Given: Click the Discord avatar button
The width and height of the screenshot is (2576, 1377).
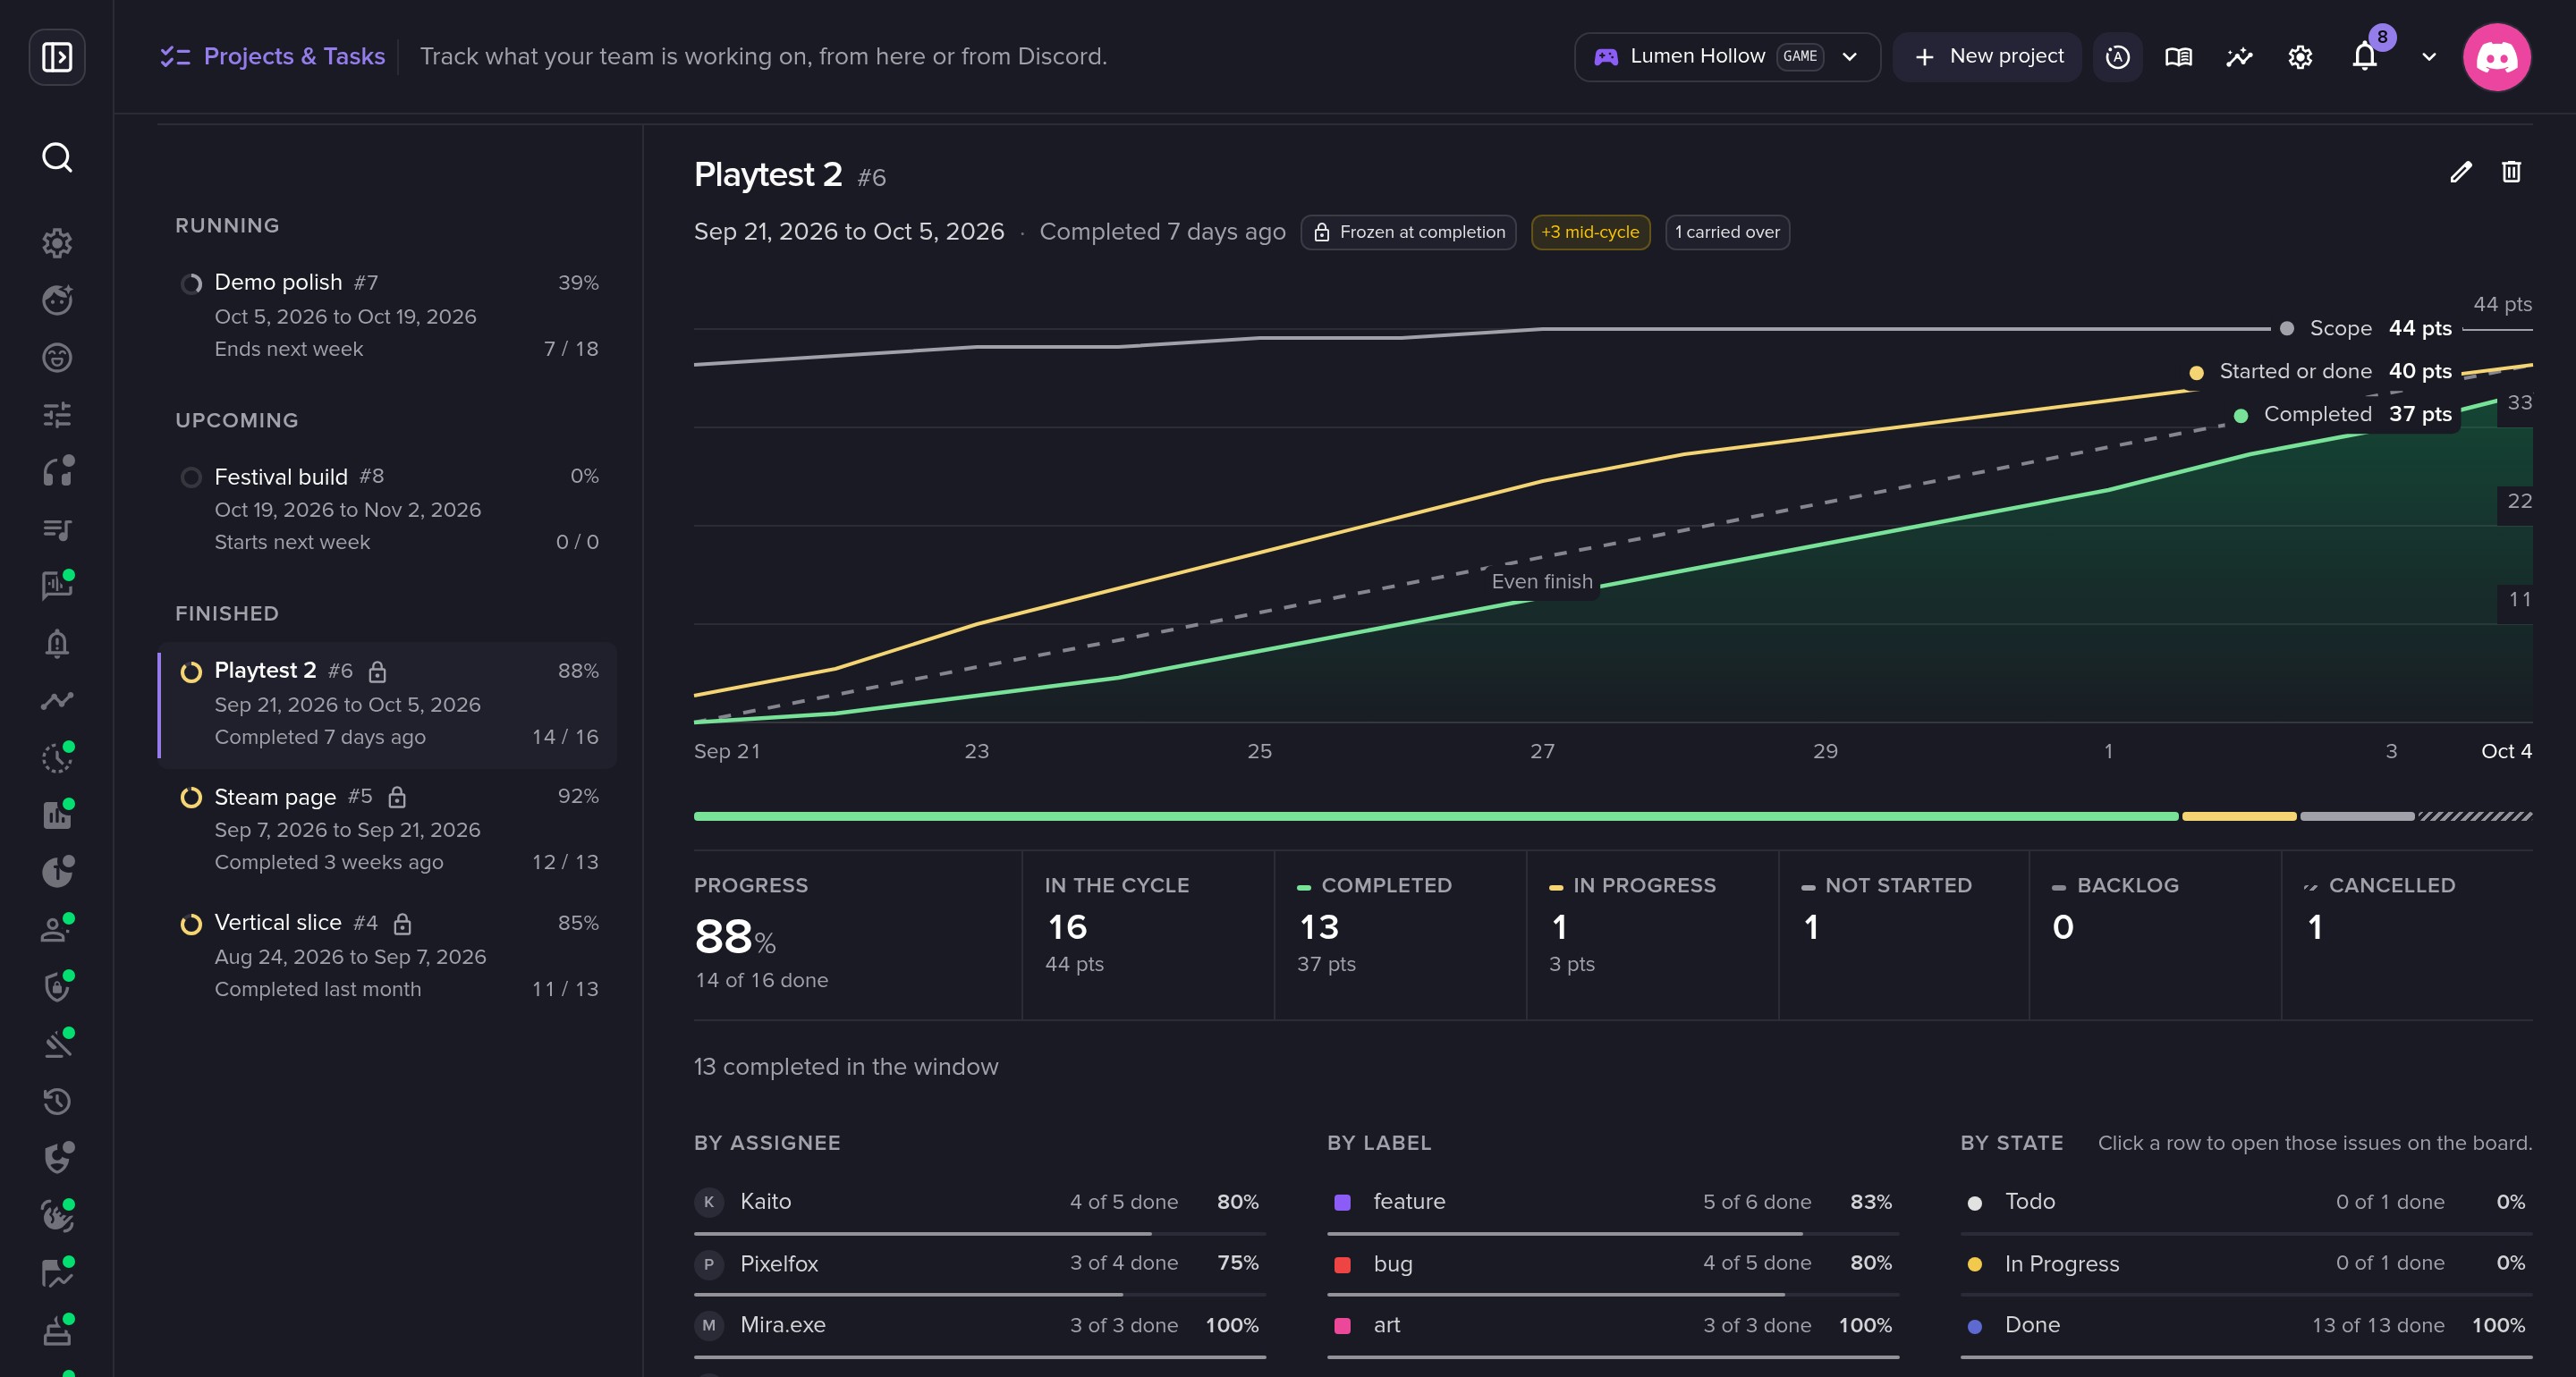Looking at the screenshot, I should click(x=2496, y=57).
